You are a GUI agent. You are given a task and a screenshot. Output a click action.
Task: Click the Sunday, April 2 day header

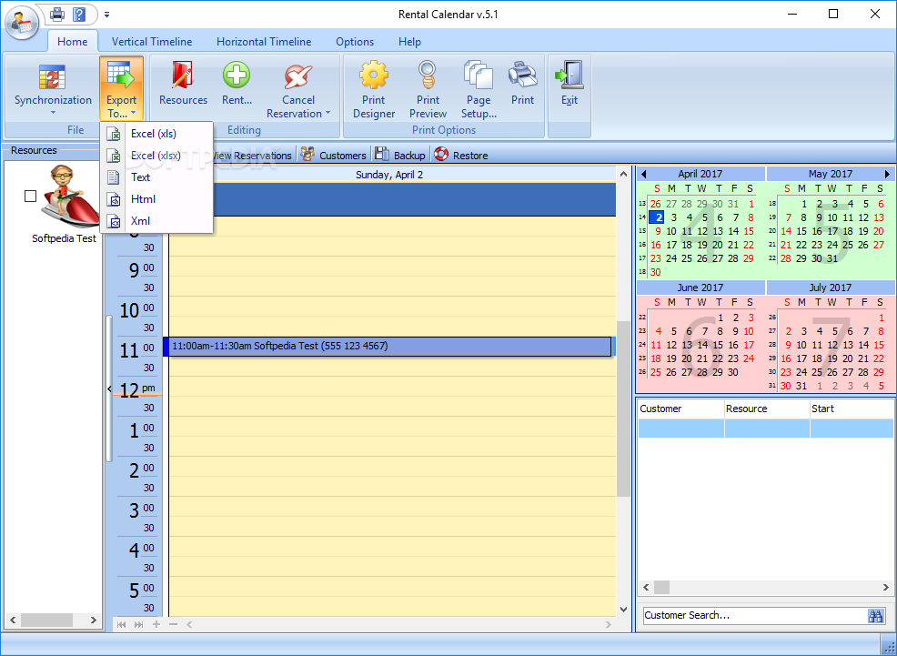[x=389, y=175]
